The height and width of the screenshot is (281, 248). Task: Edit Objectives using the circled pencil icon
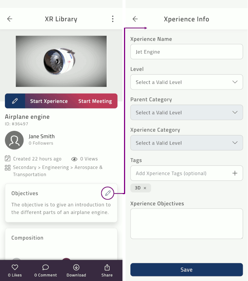(108, 193)
